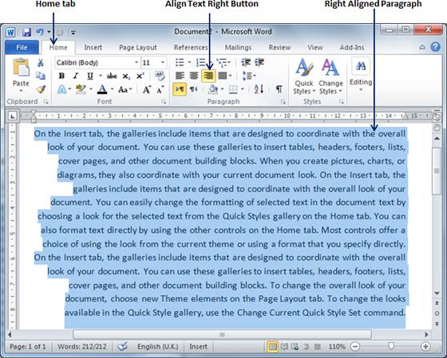Open the Paragraph dialog launcher
The image size is (447, 358).
[283, 102]
